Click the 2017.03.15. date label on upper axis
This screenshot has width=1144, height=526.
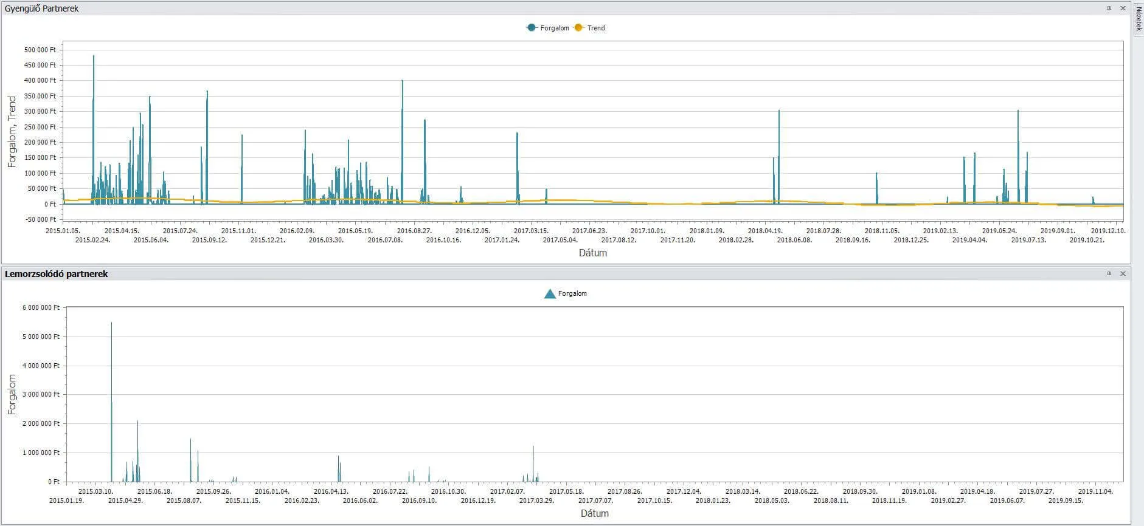(531, 231)
